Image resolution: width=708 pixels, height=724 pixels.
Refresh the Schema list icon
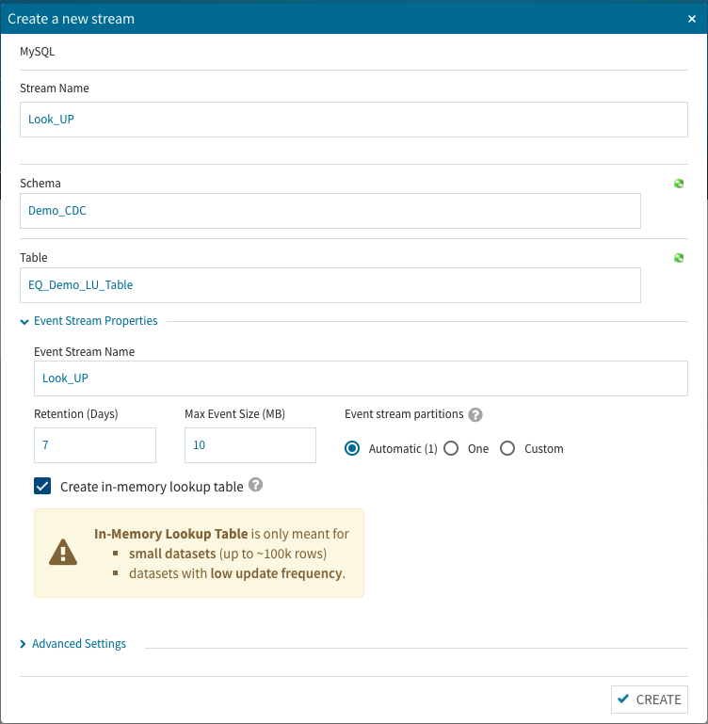pyautogui.click(x=679, y=184)
